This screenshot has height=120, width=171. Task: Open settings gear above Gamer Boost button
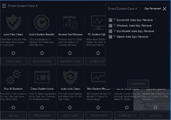[x=127, y=107]
